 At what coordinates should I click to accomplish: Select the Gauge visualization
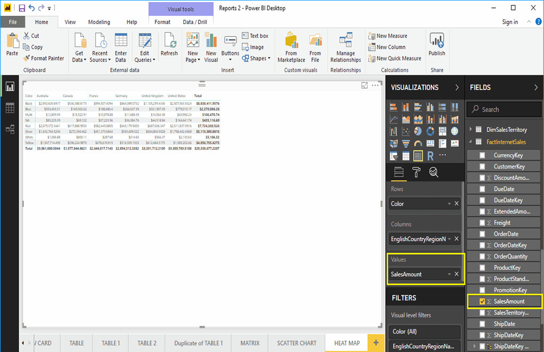point(418,143)
